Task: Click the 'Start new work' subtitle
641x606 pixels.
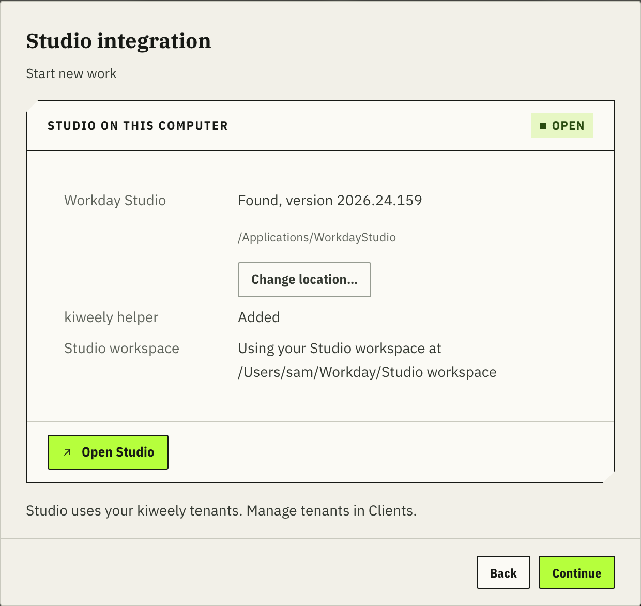Action: pos(71,73)
